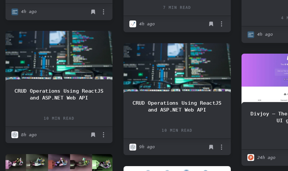
Task: Click Product Hunt icon on the Divjoy card
Action: coord(251,158)
